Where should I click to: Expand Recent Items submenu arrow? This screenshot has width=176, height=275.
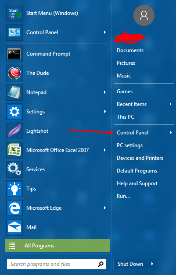click(x=170, y=104)
